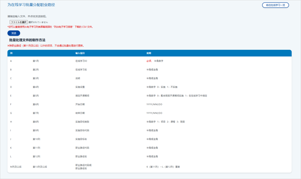Open the ファイルを選択 file chooser
This screenshot has width=301, height=179.
pyautogui.click(x=19, y=22)
